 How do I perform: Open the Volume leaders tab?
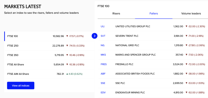191,13
